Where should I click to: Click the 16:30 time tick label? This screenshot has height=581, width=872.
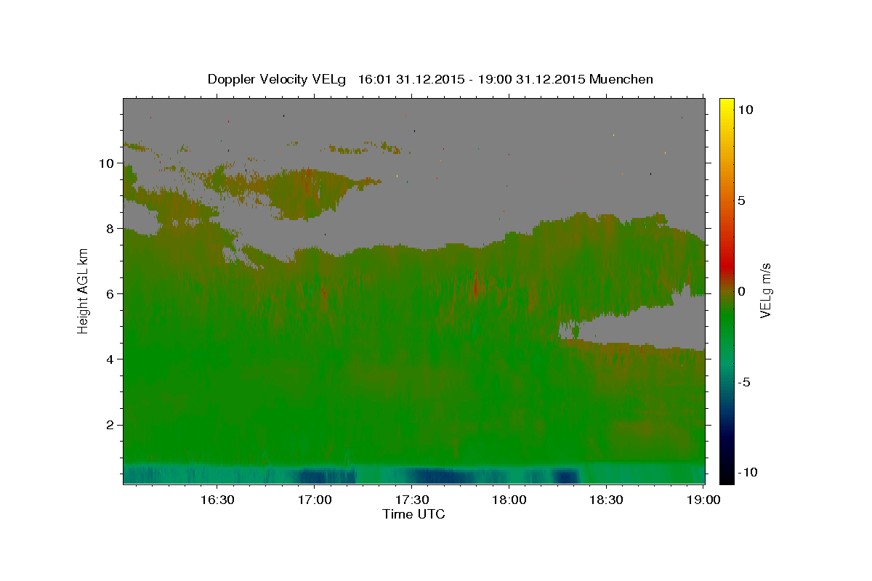coord(217,500)
